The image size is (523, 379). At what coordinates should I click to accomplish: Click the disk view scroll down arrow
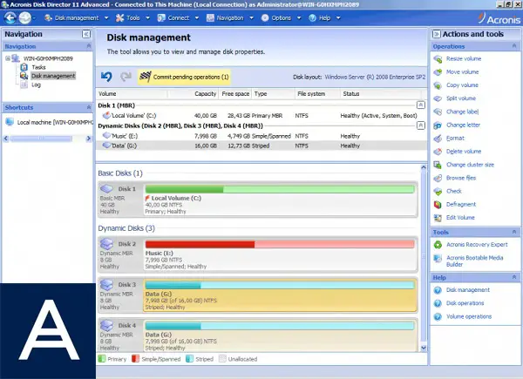[x=424, y=348]
